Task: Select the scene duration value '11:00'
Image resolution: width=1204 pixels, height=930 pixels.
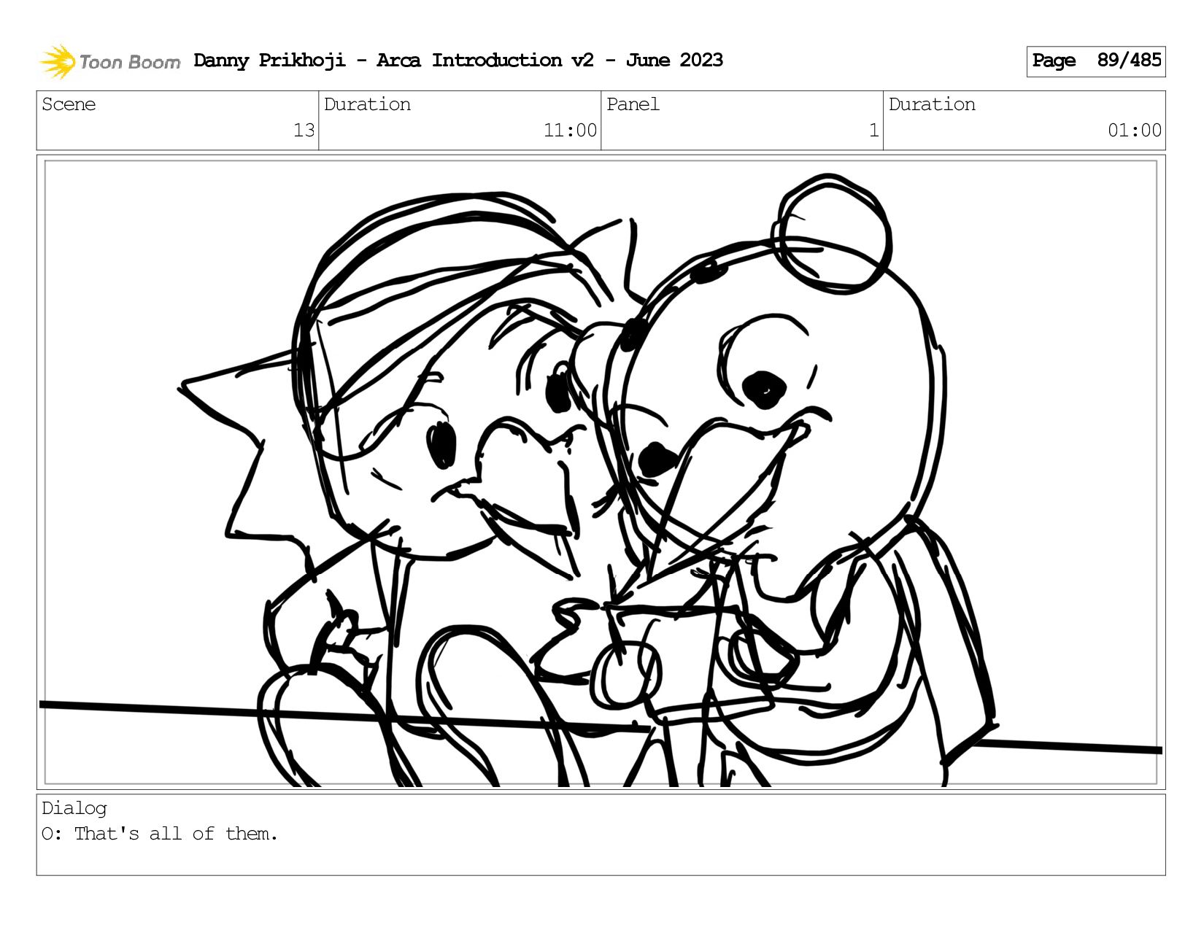Action: [570, 131]
